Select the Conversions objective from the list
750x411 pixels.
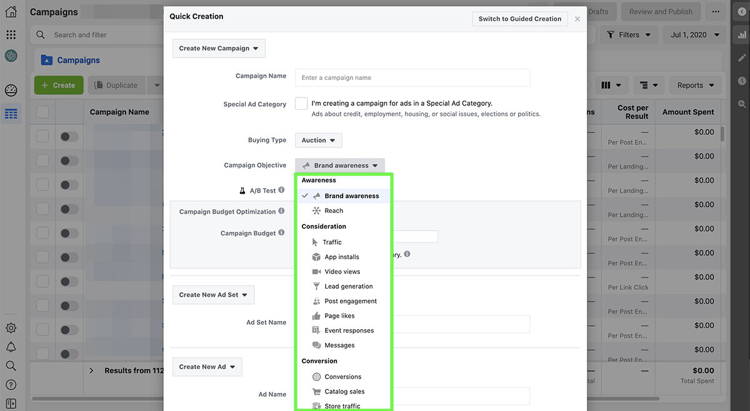click(x=342, y=376)
